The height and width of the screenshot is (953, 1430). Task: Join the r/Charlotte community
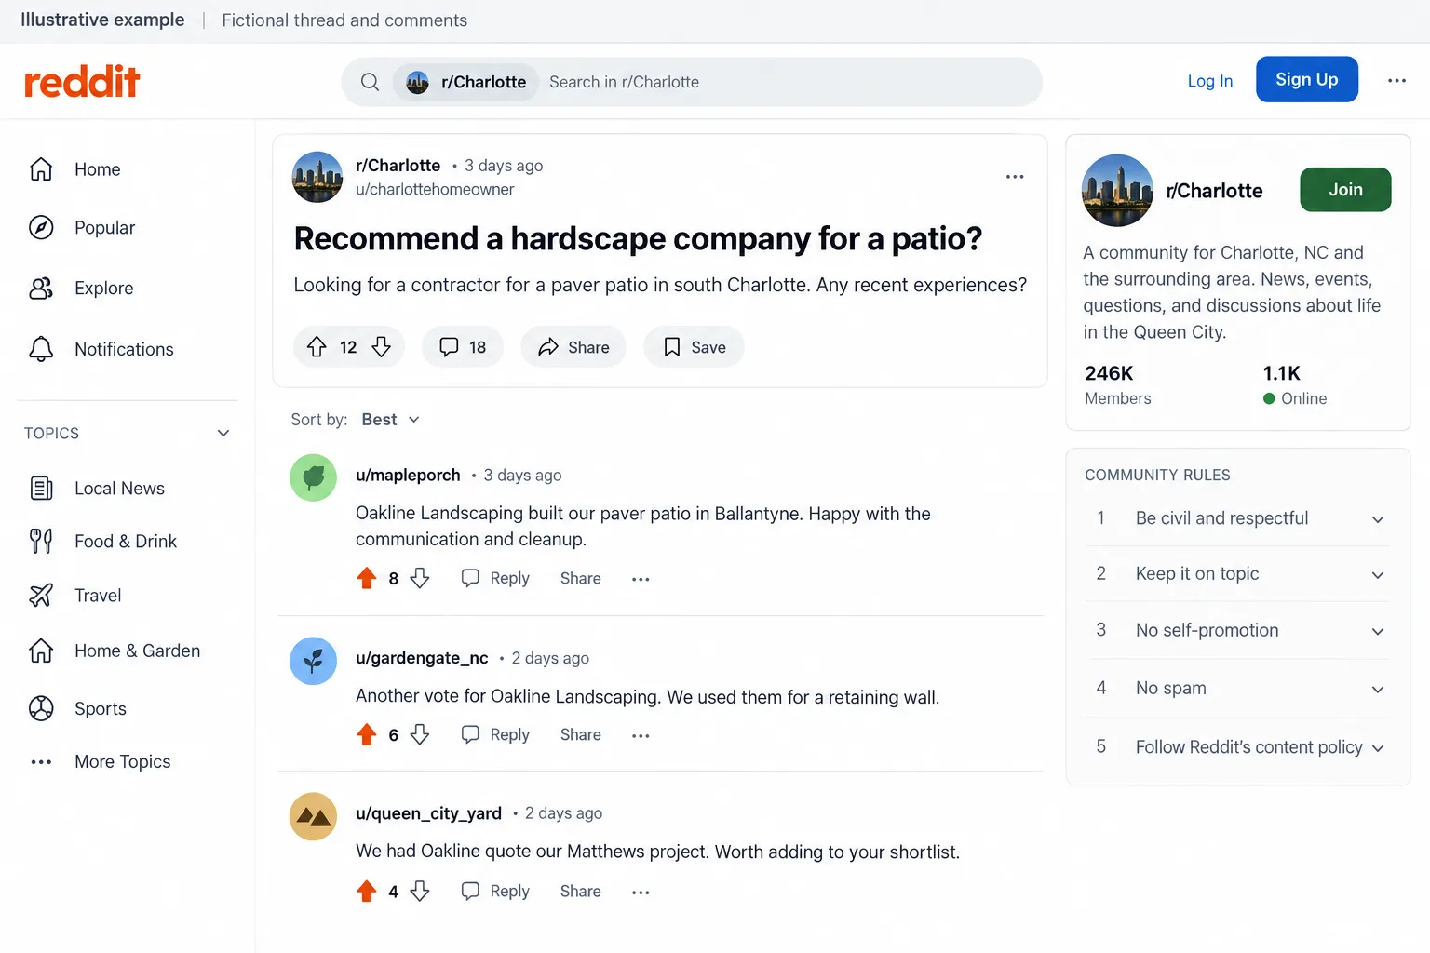(1345, 190)
